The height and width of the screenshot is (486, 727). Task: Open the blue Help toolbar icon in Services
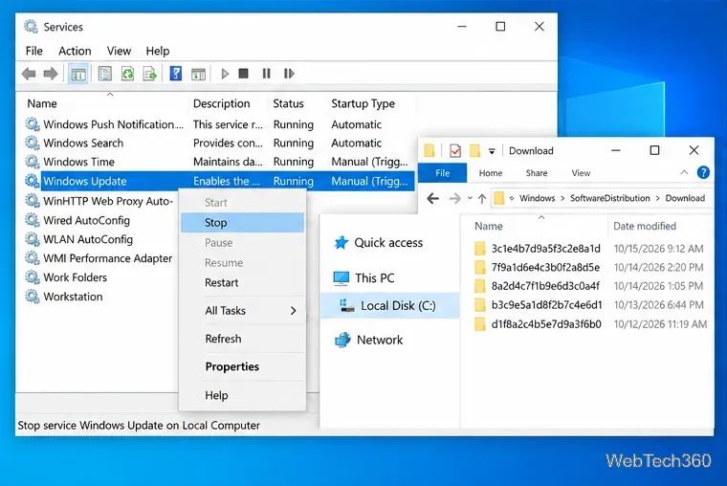pos(176,74)
